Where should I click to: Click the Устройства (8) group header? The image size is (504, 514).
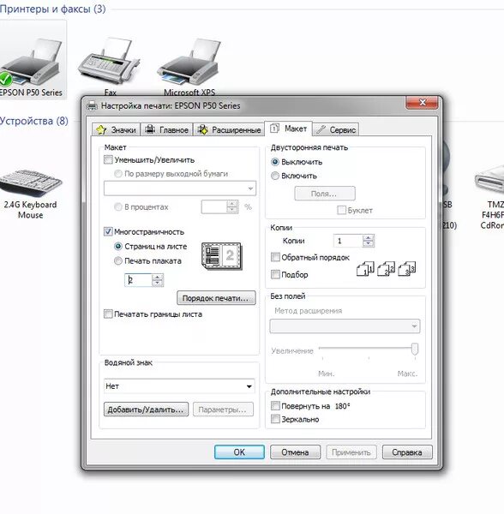pyautogui.click(x=34, y=121)
